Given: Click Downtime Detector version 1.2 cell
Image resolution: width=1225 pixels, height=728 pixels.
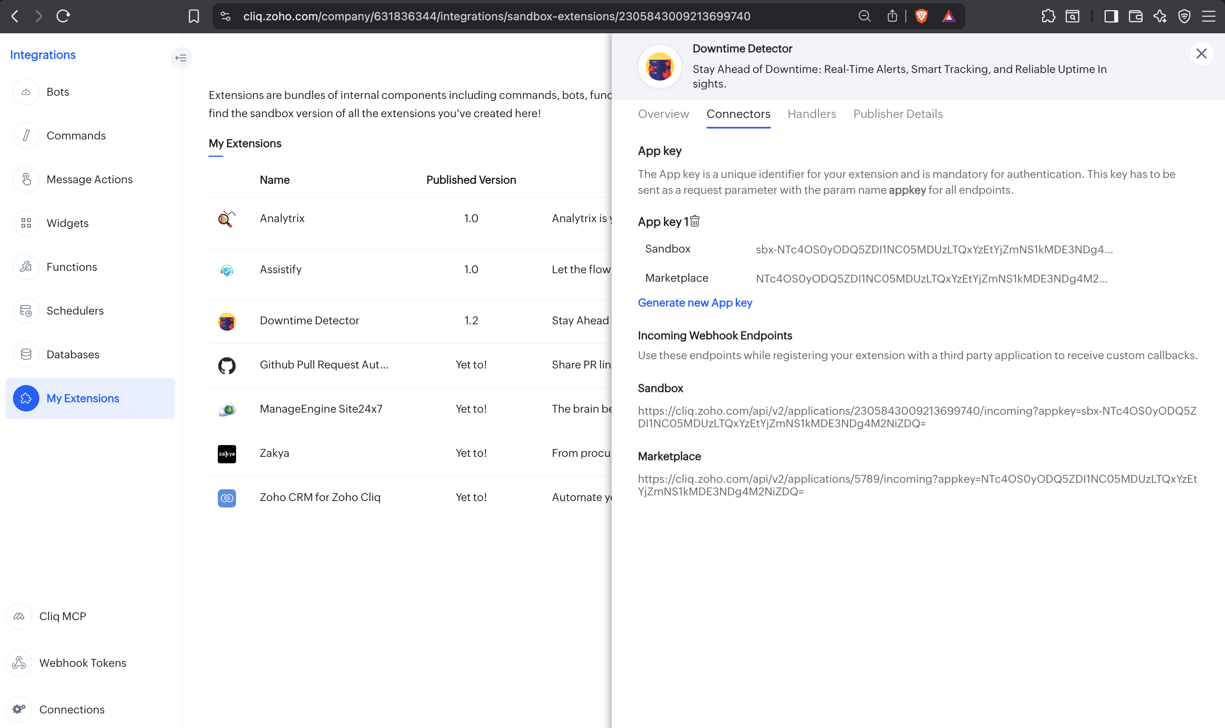Looking at the screenshot, I should click(x=471, y=320).
